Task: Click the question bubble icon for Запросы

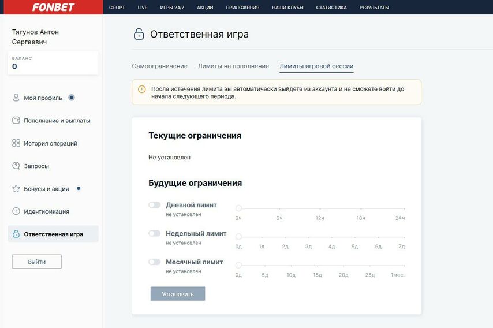Action: pos(16,166)
